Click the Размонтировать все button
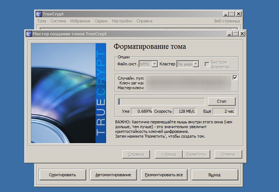The image size is (279, 192). pos(164,175)
